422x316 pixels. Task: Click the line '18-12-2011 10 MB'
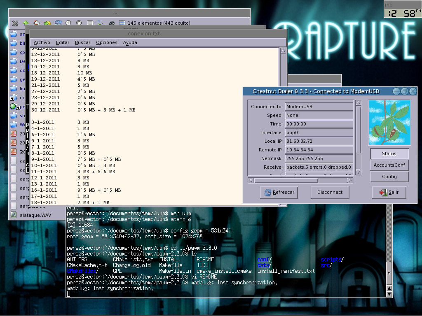pyautogui.click(x=62, y=73)
